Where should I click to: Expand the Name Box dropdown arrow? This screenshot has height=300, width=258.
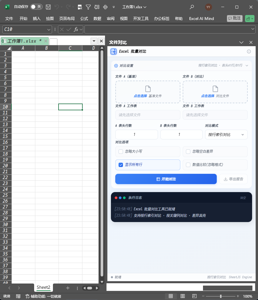point(49,29)
